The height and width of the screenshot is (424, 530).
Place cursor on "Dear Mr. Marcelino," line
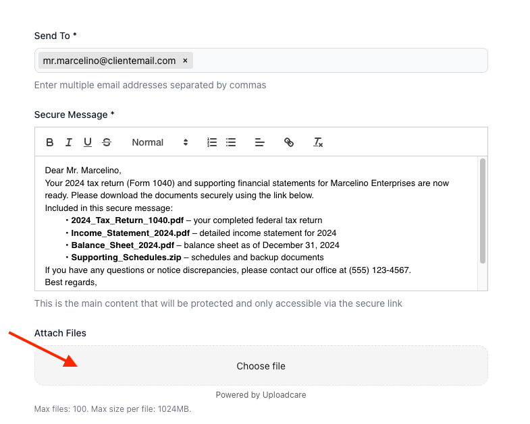(x=83, y=171)
